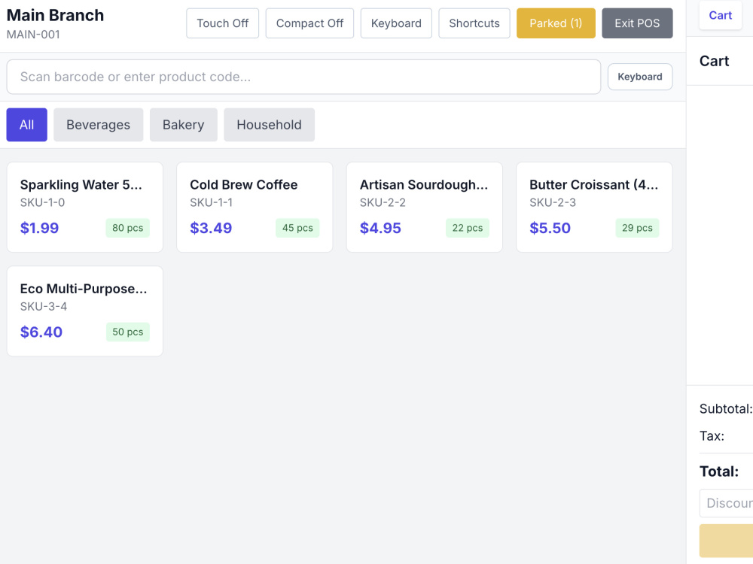Add Eco Multi-Purpose product to cart
The image size is (753, 564).
[85, 311]
